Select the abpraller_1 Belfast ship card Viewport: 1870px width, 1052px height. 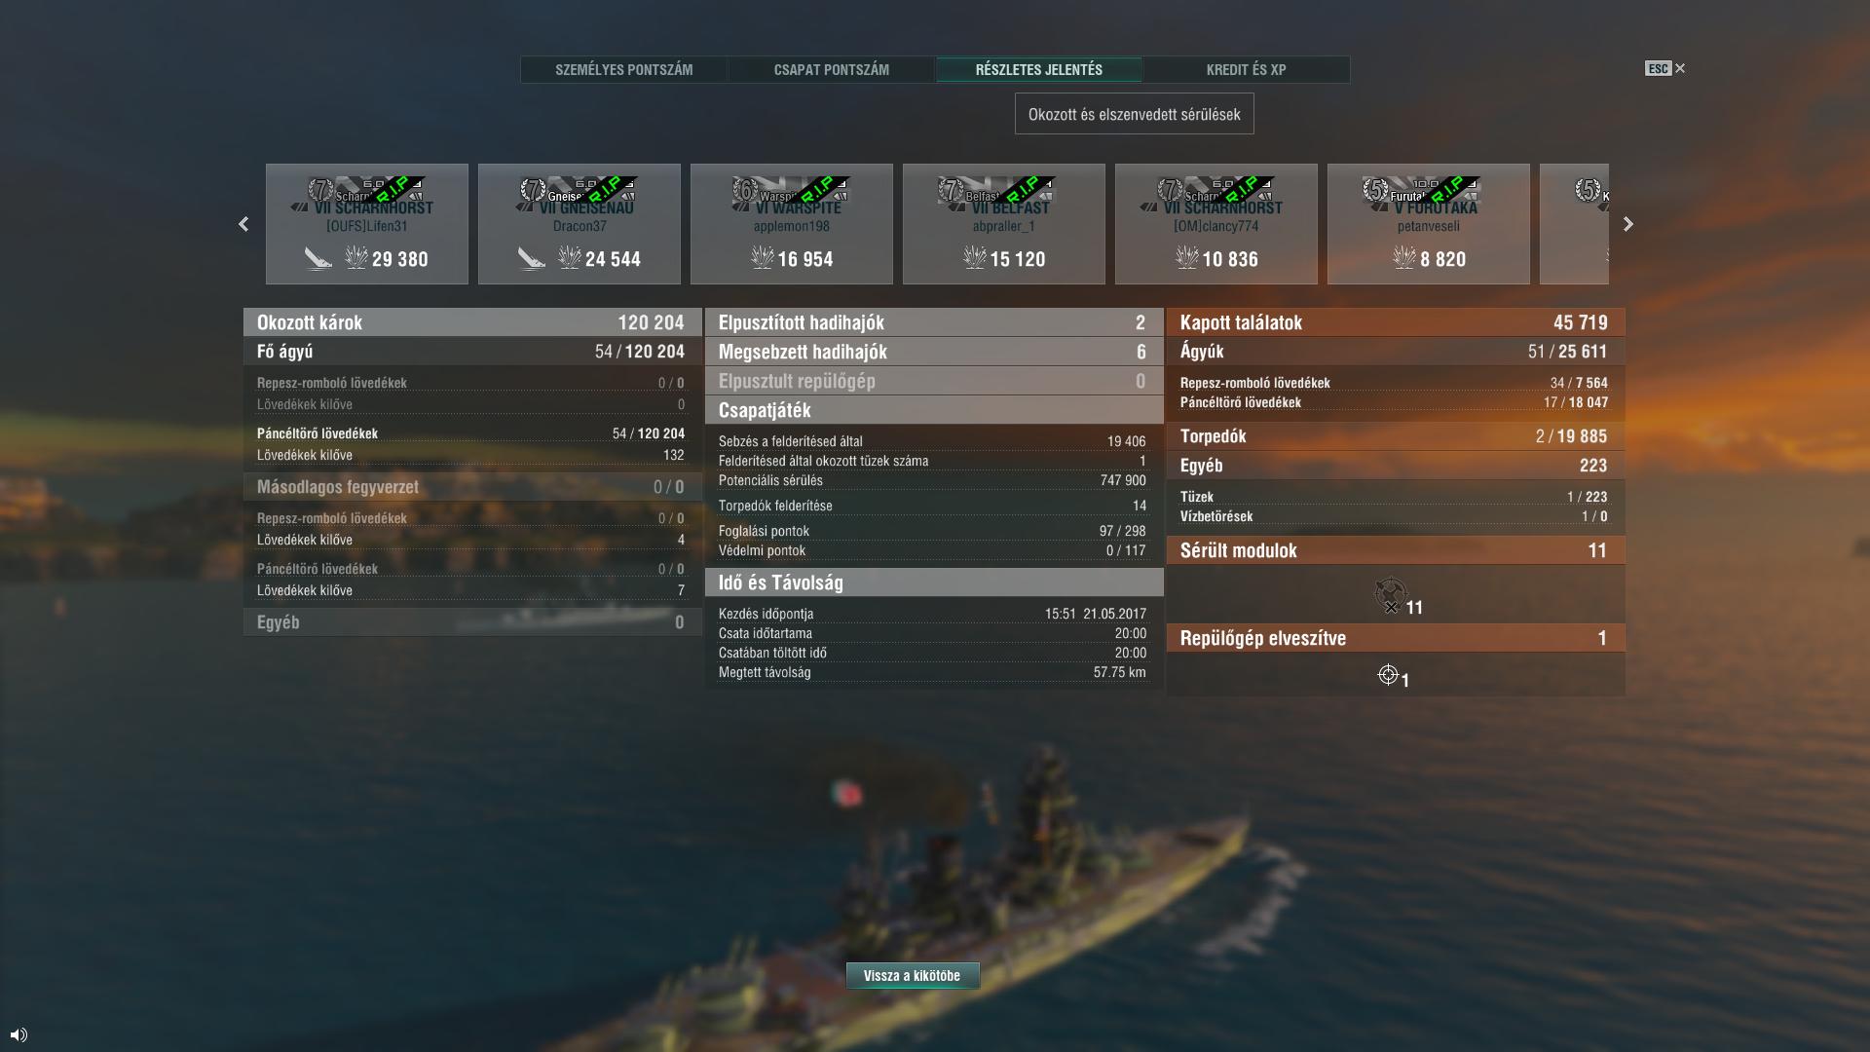pos(1004,224)
